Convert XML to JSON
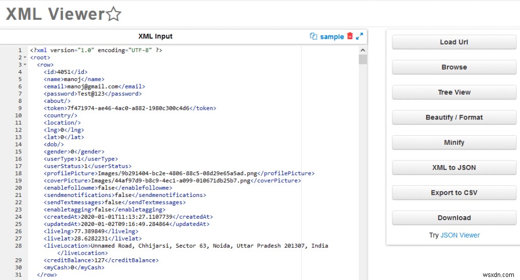 pos(454,168)
